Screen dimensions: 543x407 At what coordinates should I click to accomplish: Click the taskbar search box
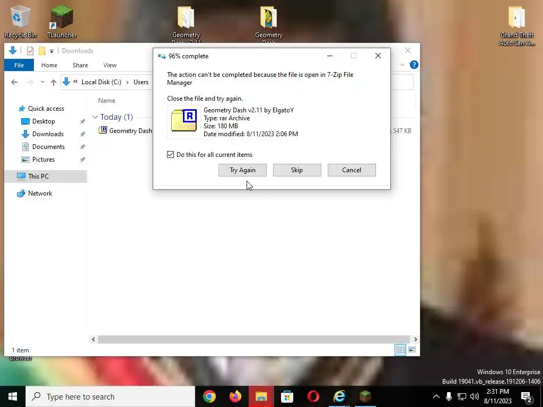pos(110,396)
